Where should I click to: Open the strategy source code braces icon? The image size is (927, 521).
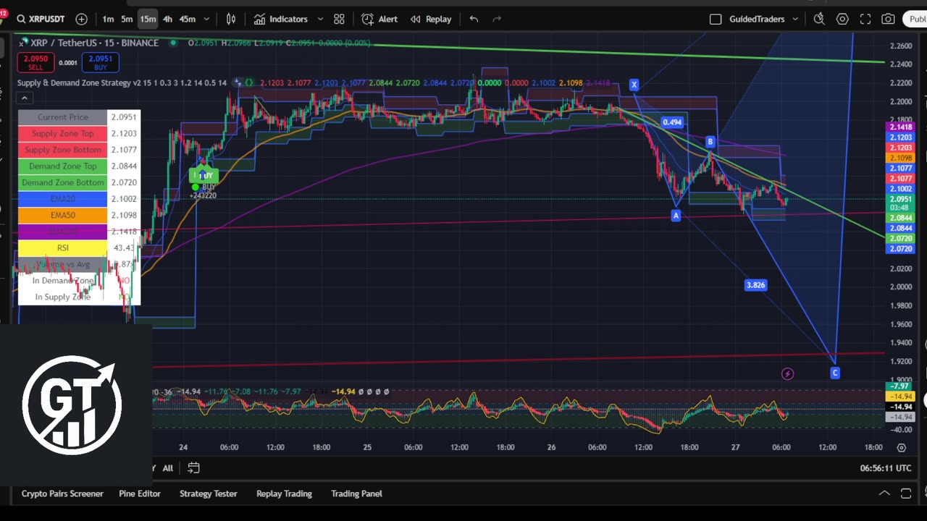pyautogui.click(x=248, y=83)
